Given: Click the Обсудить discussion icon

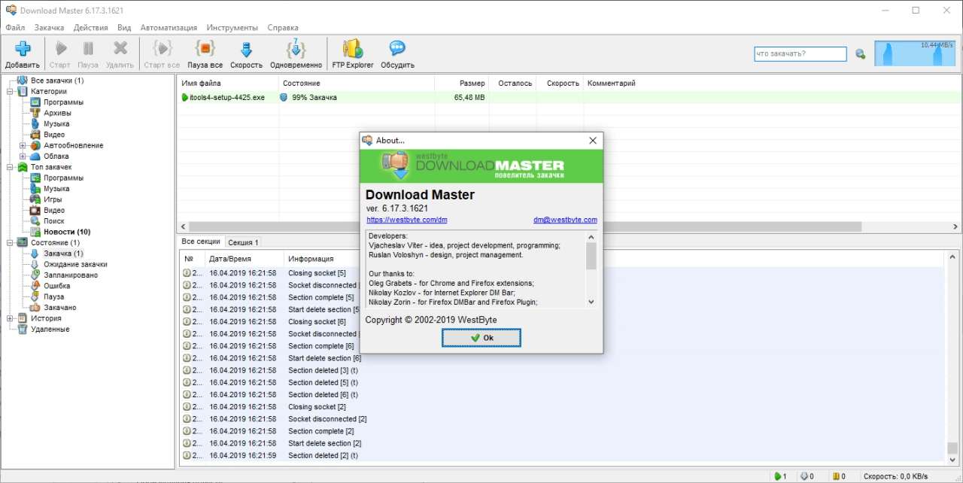Looking at the screenshot, I should (x=397, y=49).
